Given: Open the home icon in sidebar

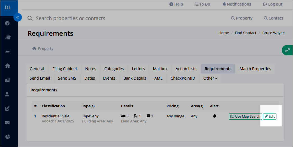Looking at the screenshot, I should point(8,66).
